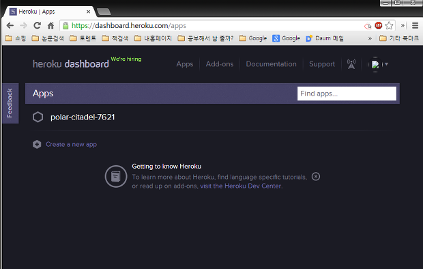This screenshot has width=423, height=269.
Task: Open the 토렌트 bookmark folder
Action: [83, 38]
